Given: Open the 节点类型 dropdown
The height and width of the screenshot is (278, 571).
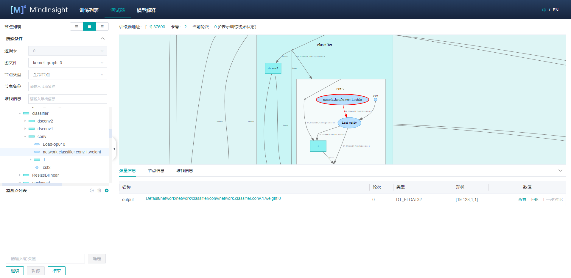Looking at the screenshot, I should 68,75.
